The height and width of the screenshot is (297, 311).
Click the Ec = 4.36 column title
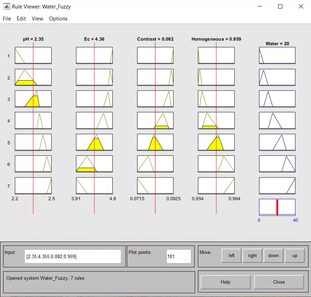94,39
